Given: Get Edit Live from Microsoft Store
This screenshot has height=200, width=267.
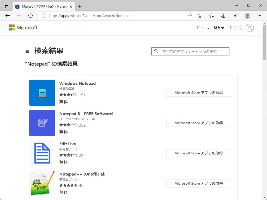Looking at the screenshot, I should point(198,153).
